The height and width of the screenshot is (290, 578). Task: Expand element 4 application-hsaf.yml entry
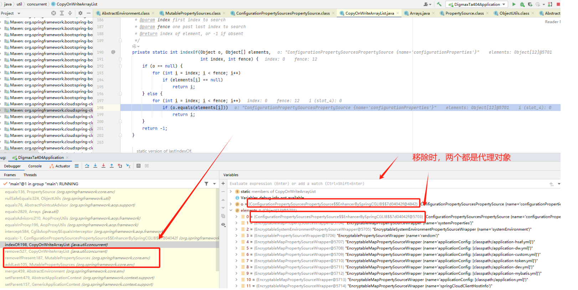236,242
